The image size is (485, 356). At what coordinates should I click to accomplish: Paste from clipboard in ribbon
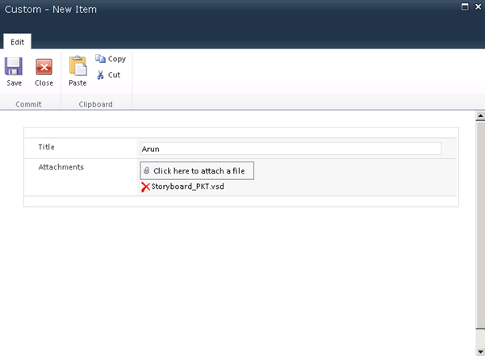tap(77, 72)
